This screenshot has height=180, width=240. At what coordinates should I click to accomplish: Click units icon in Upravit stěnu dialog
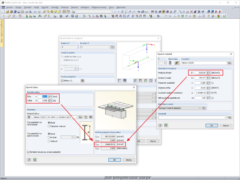click(35, 160)
